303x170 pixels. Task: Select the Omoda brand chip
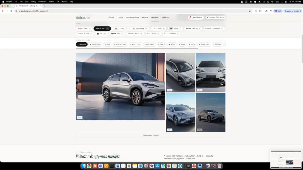pyautogui.click(x=135, y=33)
